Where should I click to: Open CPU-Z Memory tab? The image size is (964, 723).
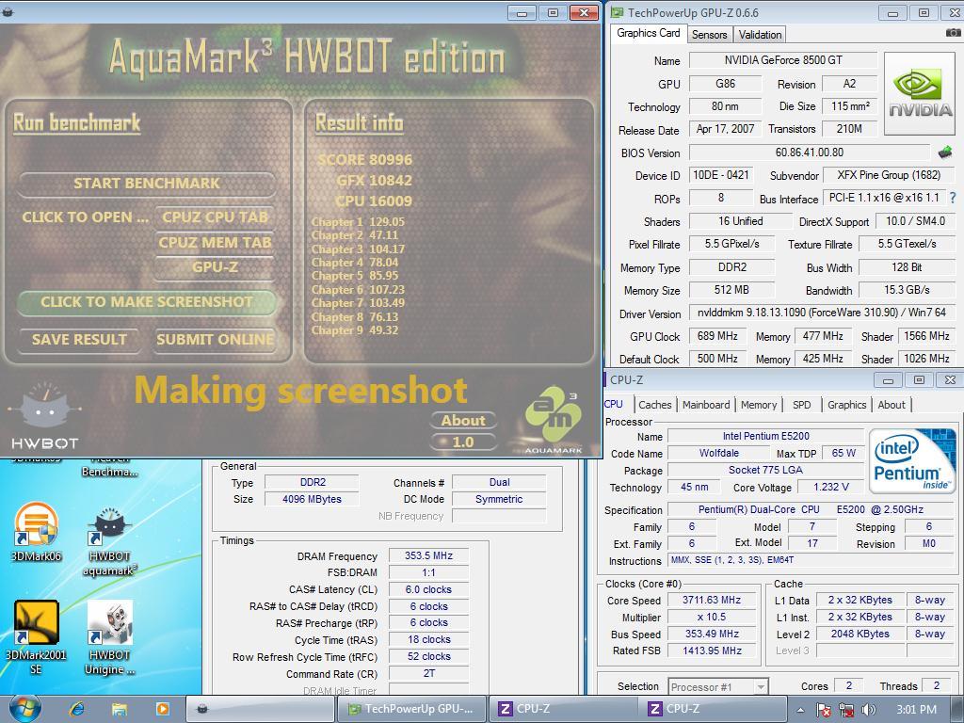[759, 405]
